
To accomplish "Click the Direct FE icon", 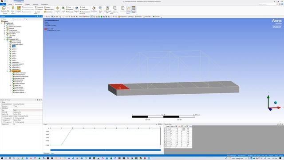I will pos(100,8).
